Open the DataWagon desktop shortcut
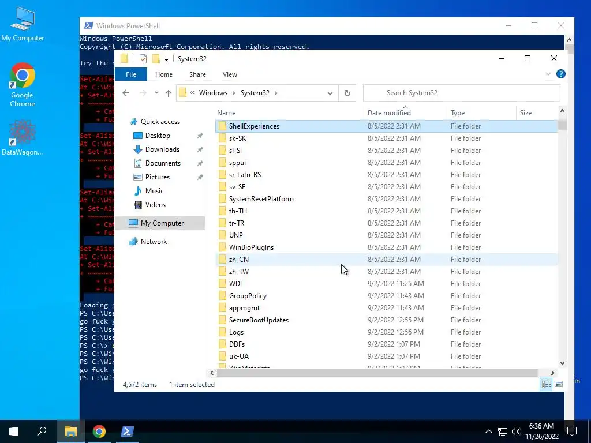 coord(23,137)
